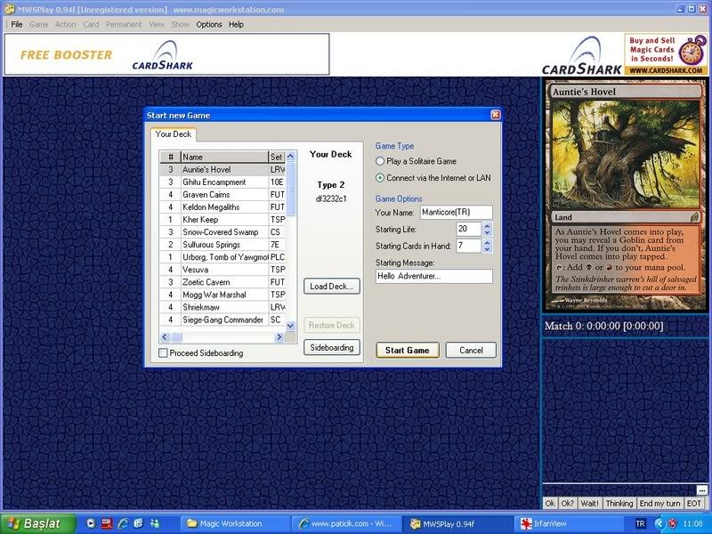Click the red shield tray icon
This screenshot has width=712, height=534.
click(674, 523)
